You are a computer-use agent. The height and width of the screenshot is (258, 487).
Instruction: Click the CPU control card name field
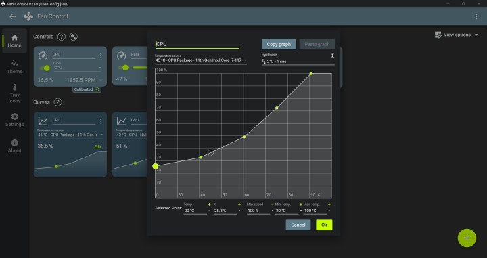click(x=74, y=55)
